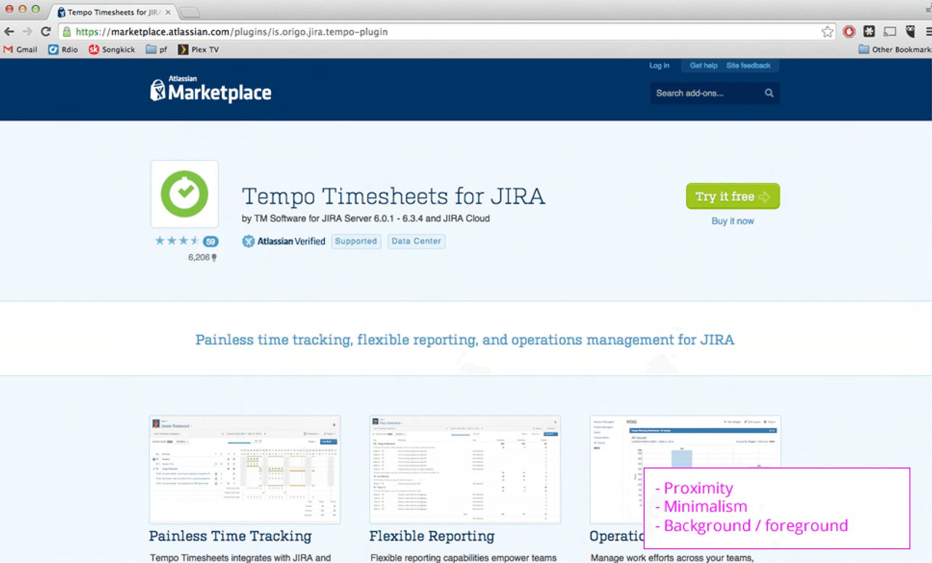The image size is (932, 563).
Task: Click the Get help link
Action: pyautogui.click(x=703, y=65)
